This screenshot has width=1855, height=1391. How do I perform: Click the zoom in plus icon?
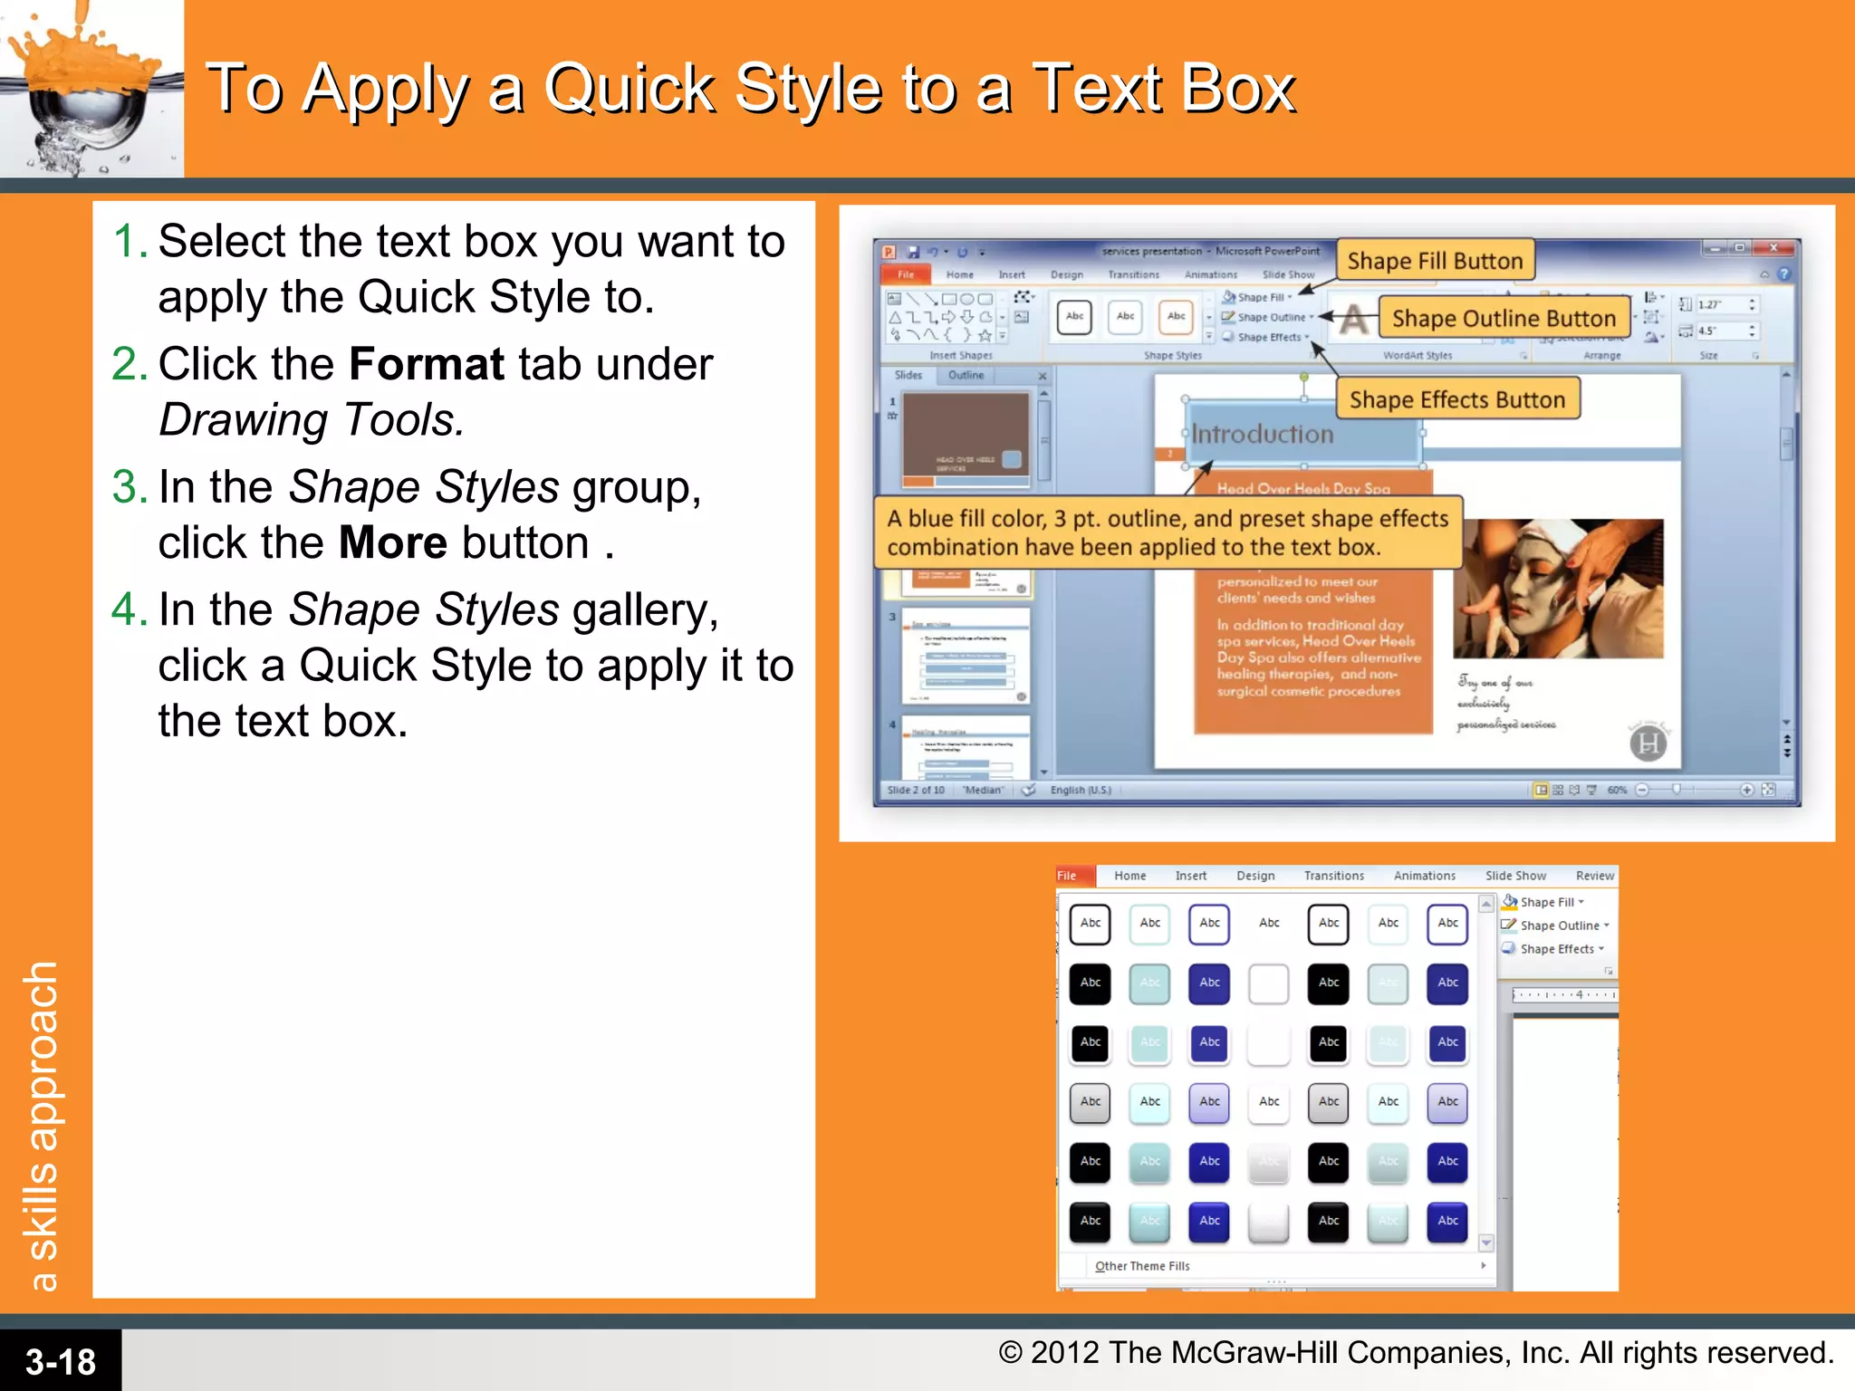(x=1746, y=790)
